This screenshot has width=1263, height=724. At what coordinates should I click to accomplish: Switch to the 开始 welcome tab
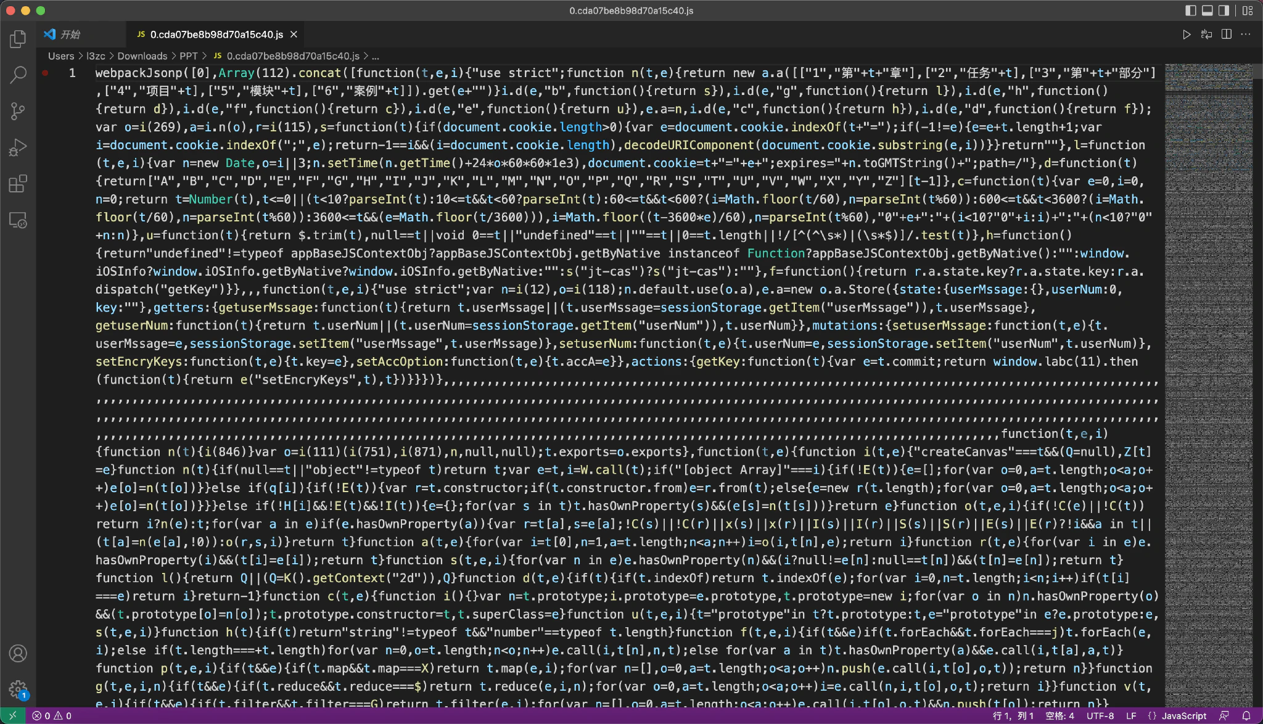pos(70,35)
